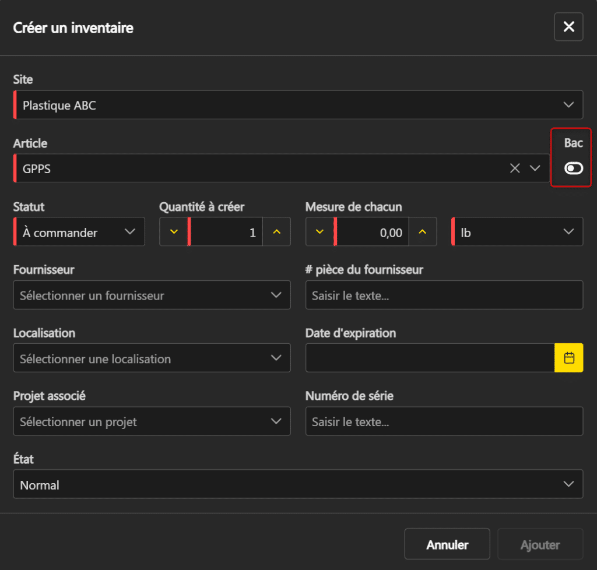This screenshot has width=597, height=570.
Task: Decrease the Mesure de chacun value
Action: 319,232
